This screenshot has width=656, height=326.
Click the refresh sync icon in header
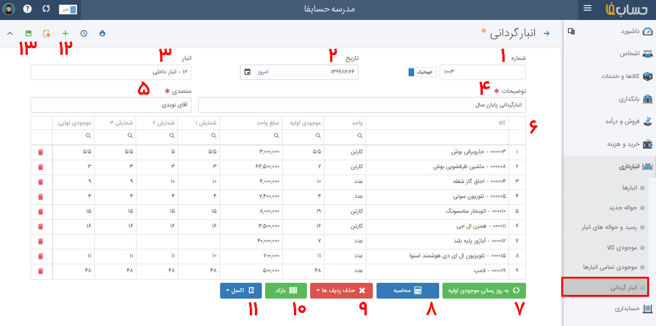[45, 9]
